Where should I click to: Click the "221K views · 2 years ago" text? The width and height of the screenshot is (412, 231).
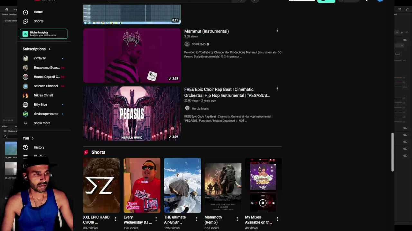[200, 100]
